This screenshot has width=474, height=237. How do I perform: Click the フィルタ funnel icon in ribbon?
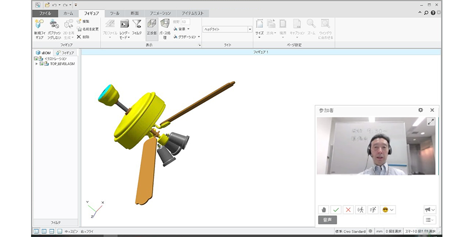137,24
